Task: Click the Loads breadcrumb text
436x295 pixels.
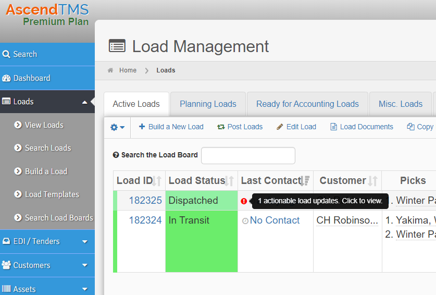Action: click(x=166, y=70)
